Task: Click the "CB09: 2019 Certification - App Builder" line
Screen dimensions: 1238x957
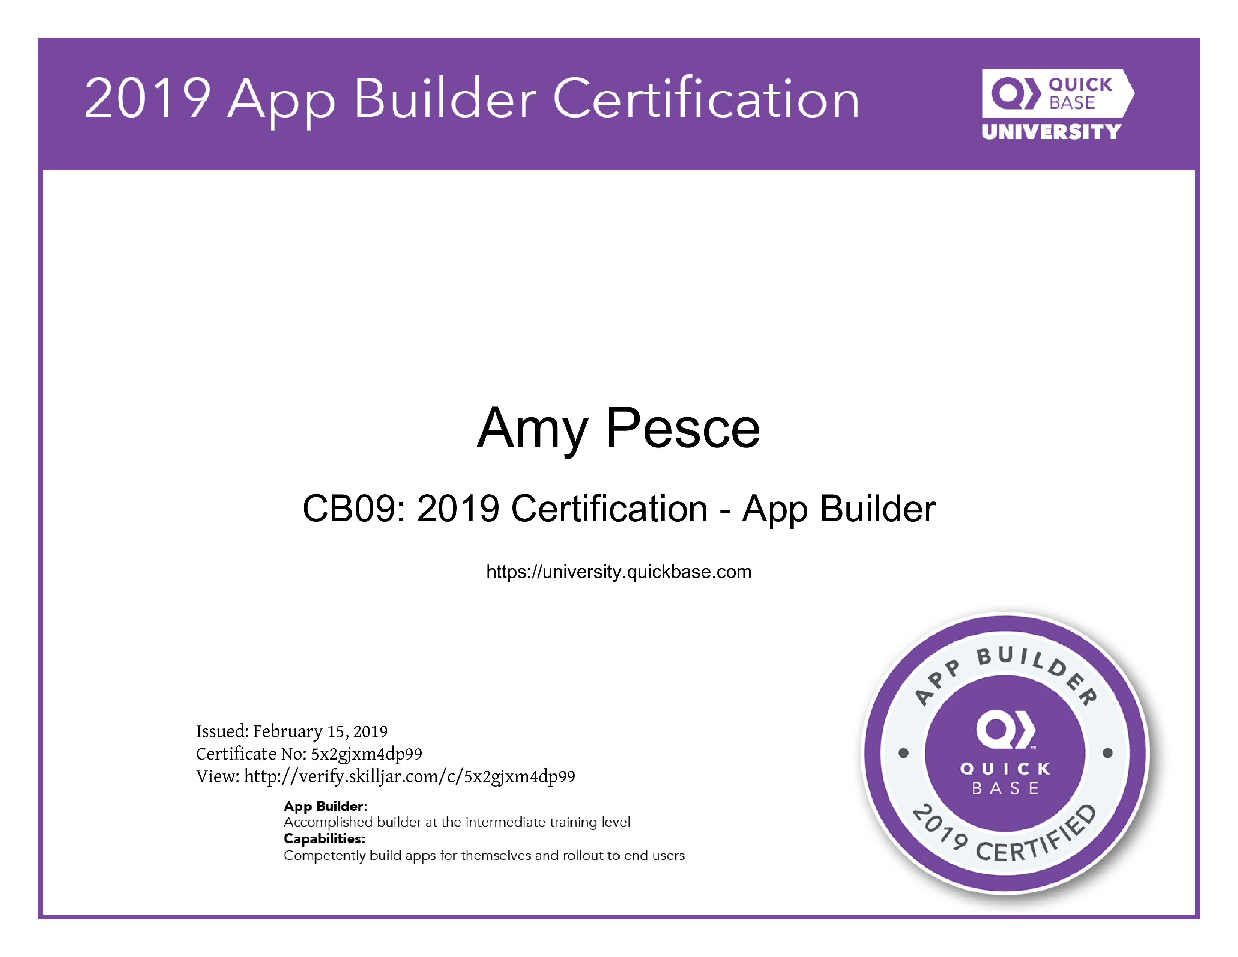Action: click(619, 509)
